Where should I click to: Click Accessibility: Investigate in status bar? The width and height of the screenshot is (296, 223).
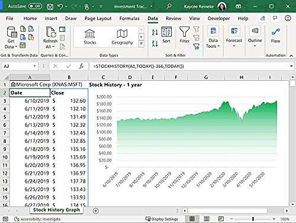click(37, 219)
